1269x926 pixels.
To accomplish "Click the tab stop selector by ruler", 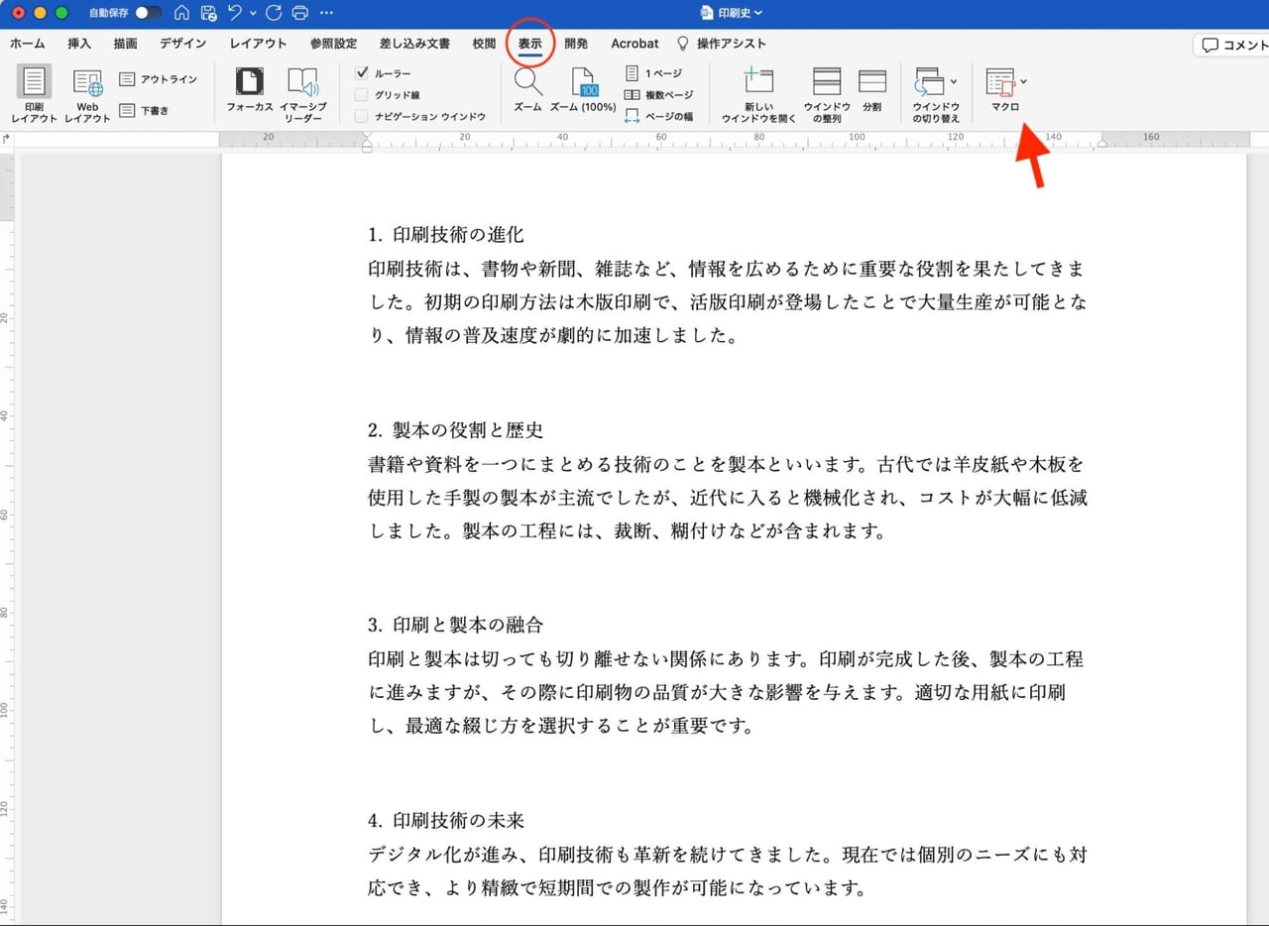I will click(7, 140).
